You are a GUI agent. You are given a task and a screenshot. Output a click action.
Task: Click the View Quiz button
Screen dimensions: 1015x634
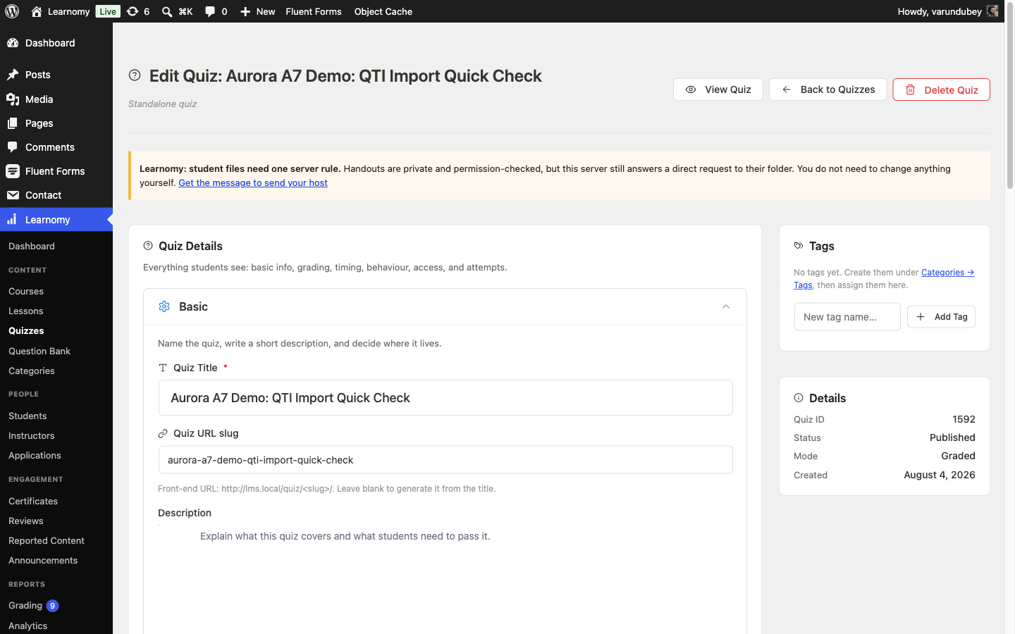tap(718, 89)
